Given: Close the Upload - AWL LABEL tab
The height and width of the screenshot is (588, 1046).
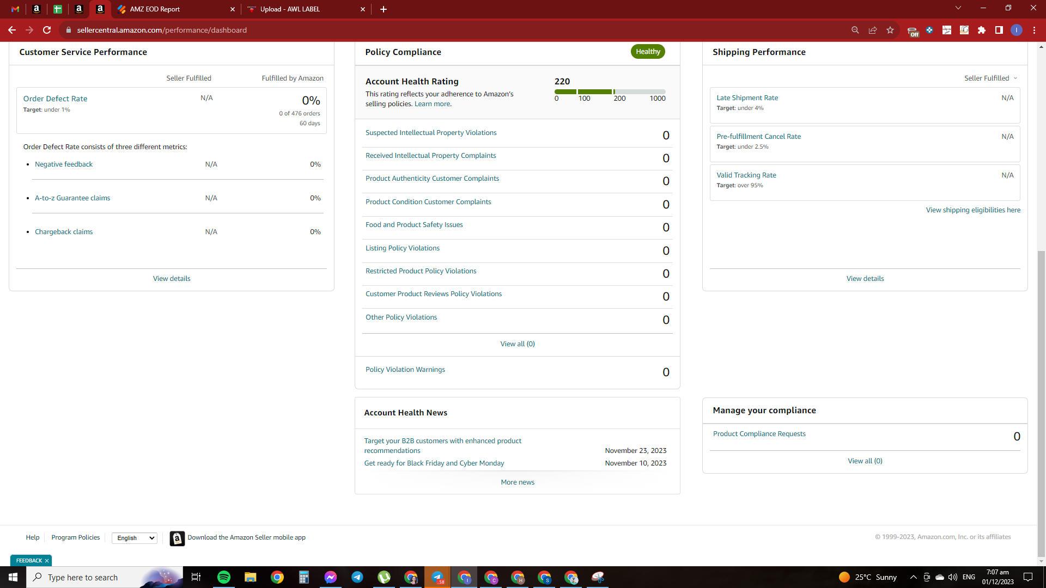Looking at the screenshot, I should (363, 9).
